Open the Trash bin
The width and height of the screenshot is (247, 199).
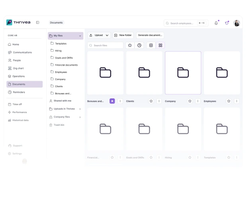(x=59, y=125)
